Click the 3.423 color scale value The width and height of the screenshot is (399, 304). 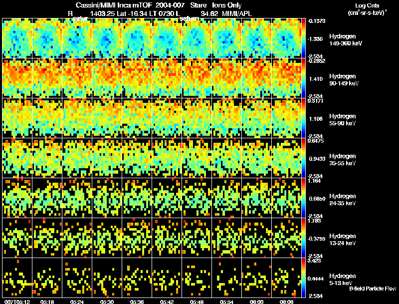(x=315, y=261)
